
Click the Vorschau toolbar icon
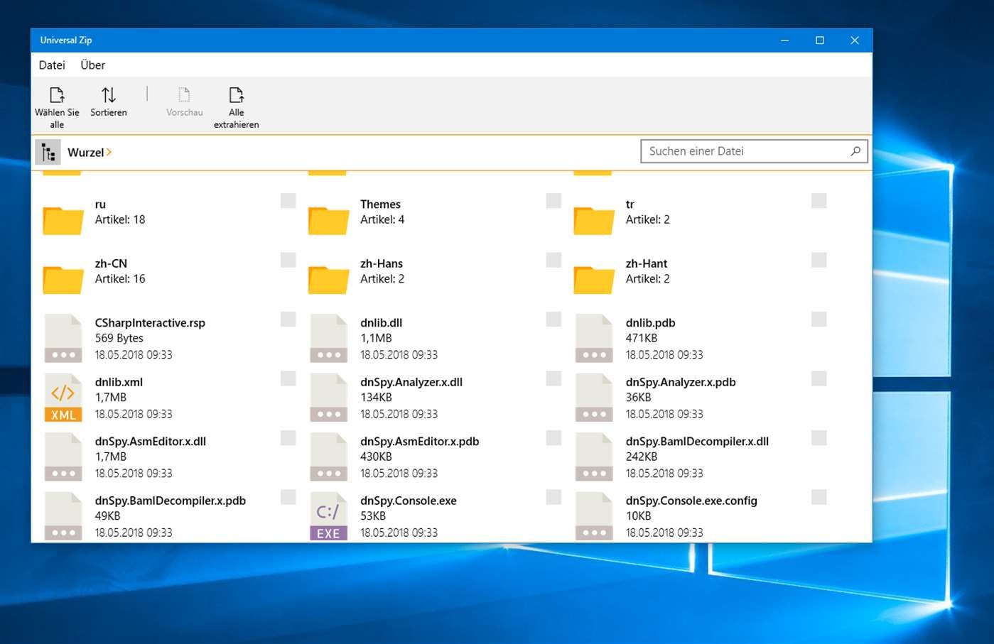(x=184, y=94)
